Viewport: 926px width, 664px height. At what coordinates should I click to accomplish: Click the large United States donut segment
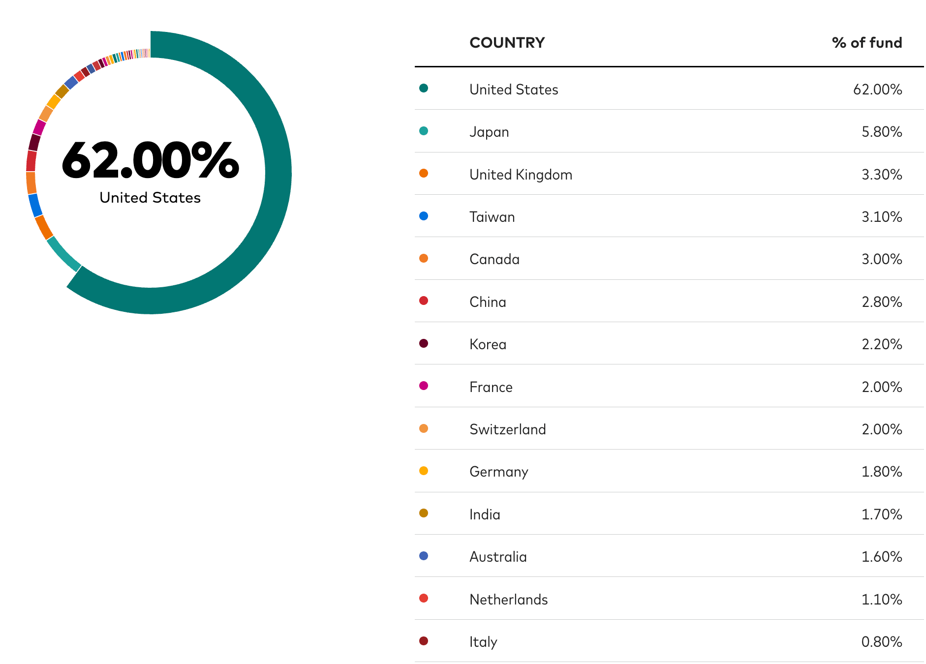pyautogui.click(x=278, y=172)
